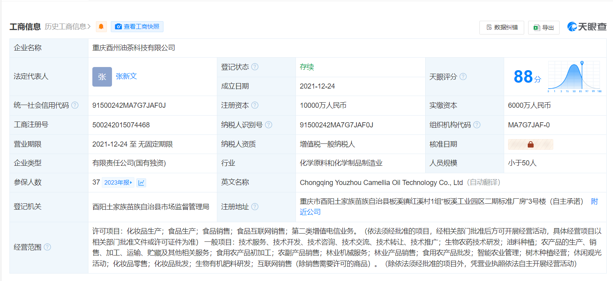613x281 pixels.
Task: Select establishment date 2021-12-24
Action: [x=318, y=86]
